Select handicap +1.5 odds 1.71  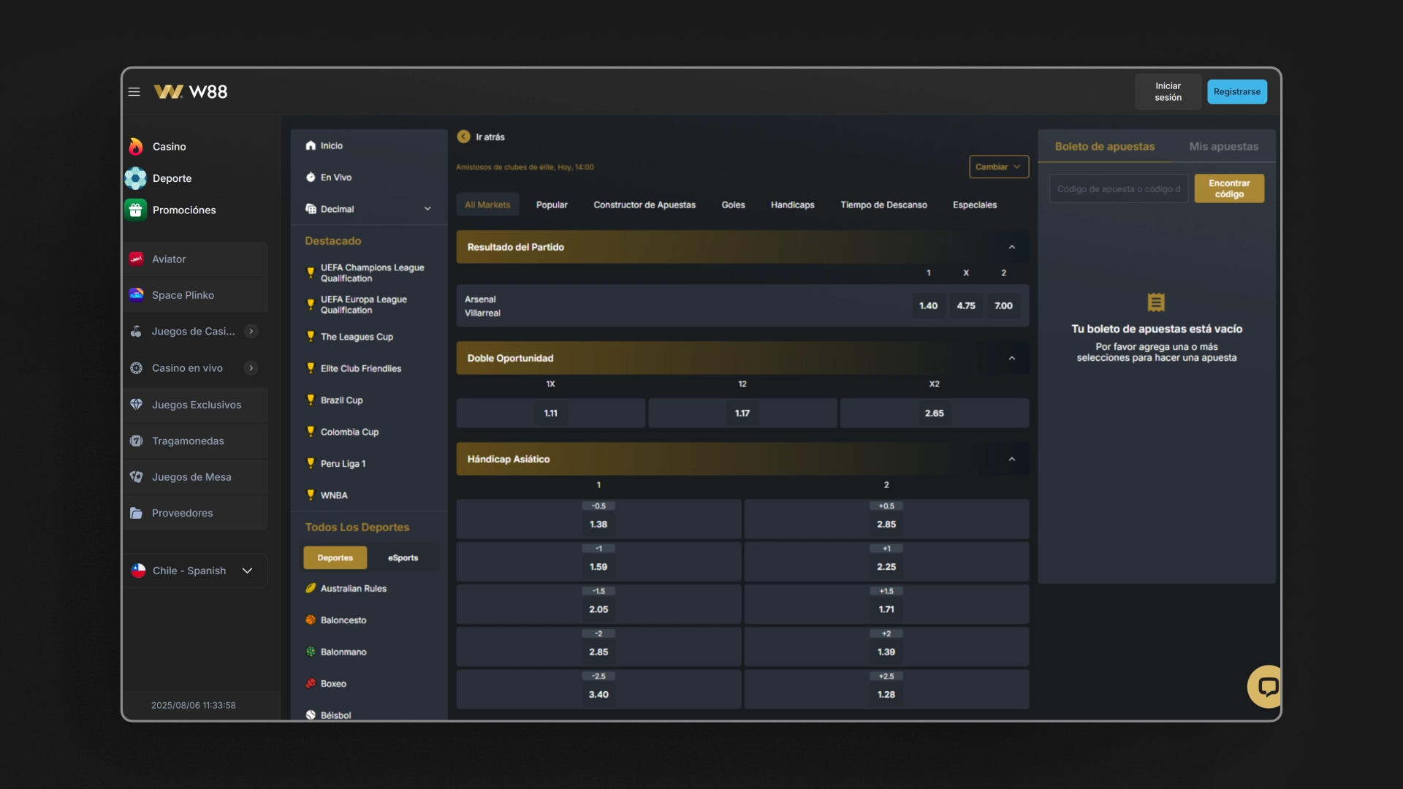tap(886, 604)
